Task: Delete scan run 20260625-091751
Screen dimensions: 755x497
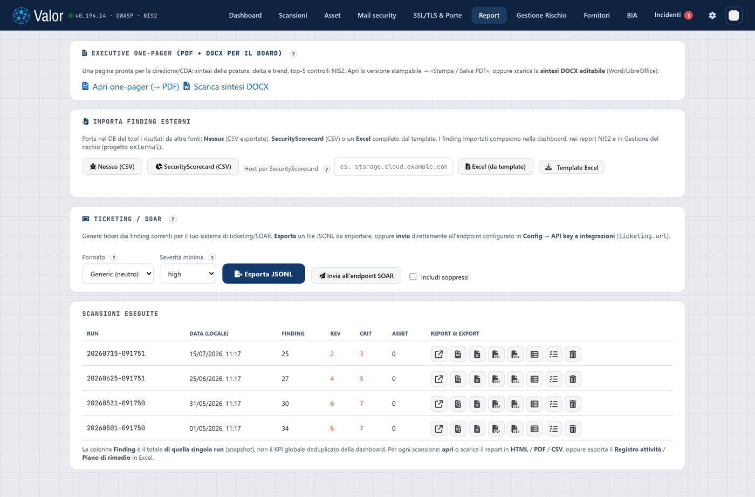Action: tap(573, 379)
